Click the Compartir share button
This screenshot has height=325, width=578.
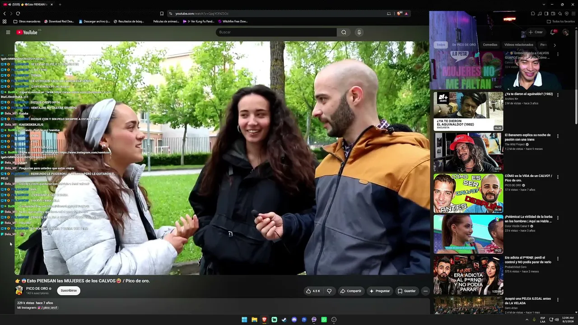coord(351,291)
